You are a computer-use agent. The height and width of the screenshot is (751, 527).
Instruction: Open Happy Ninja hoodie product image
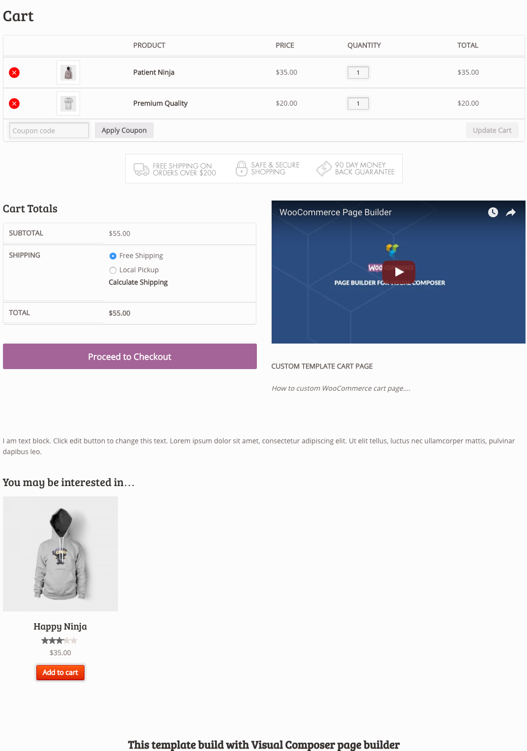[x=60, y=554]
